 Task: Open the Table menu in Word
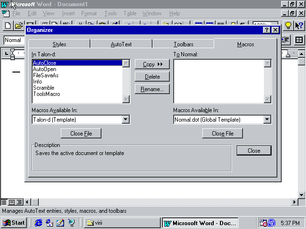[130, 13]
